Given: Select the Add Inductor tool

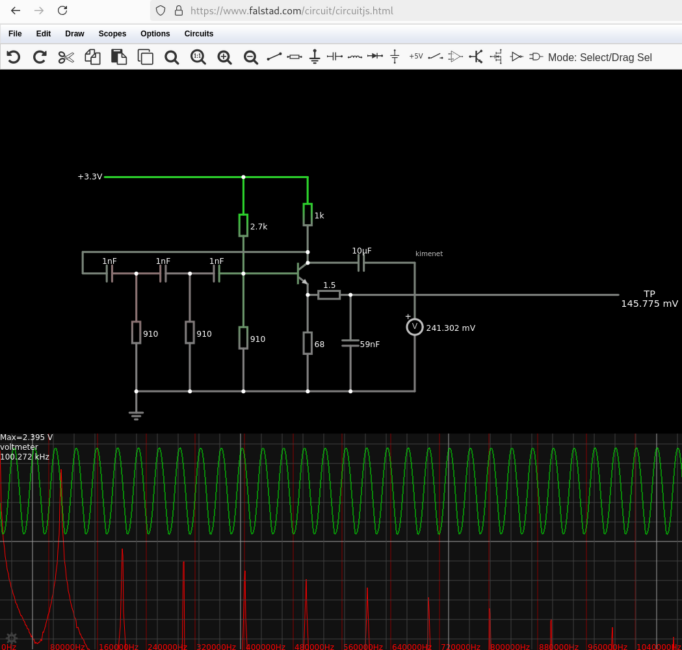Looking at the screenshot, I should pos(354,57).
